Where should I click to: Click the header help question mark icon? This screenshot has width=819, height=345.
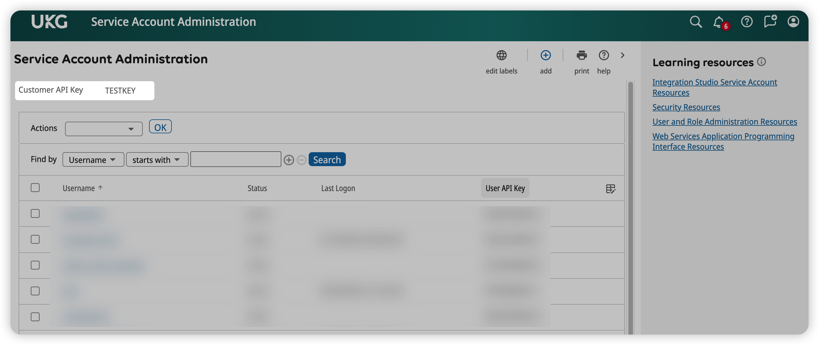click(x=747, y=22)
